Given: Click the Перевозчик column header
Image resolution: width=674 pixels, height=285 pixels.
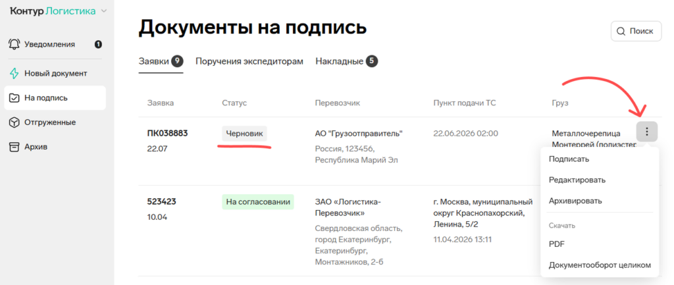Looking at the screenshot, I should (x=338, y=103).
